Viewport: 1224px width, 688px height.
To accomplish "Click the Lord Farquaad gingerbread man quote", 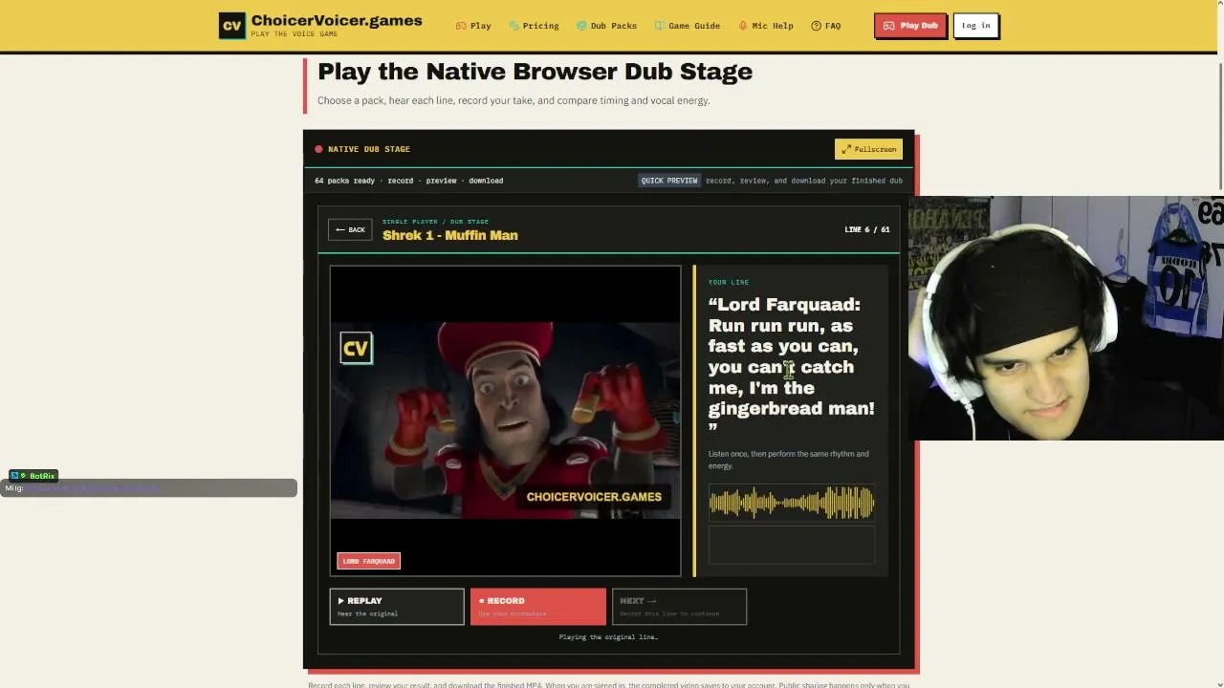I will click(x=791, y=367).
